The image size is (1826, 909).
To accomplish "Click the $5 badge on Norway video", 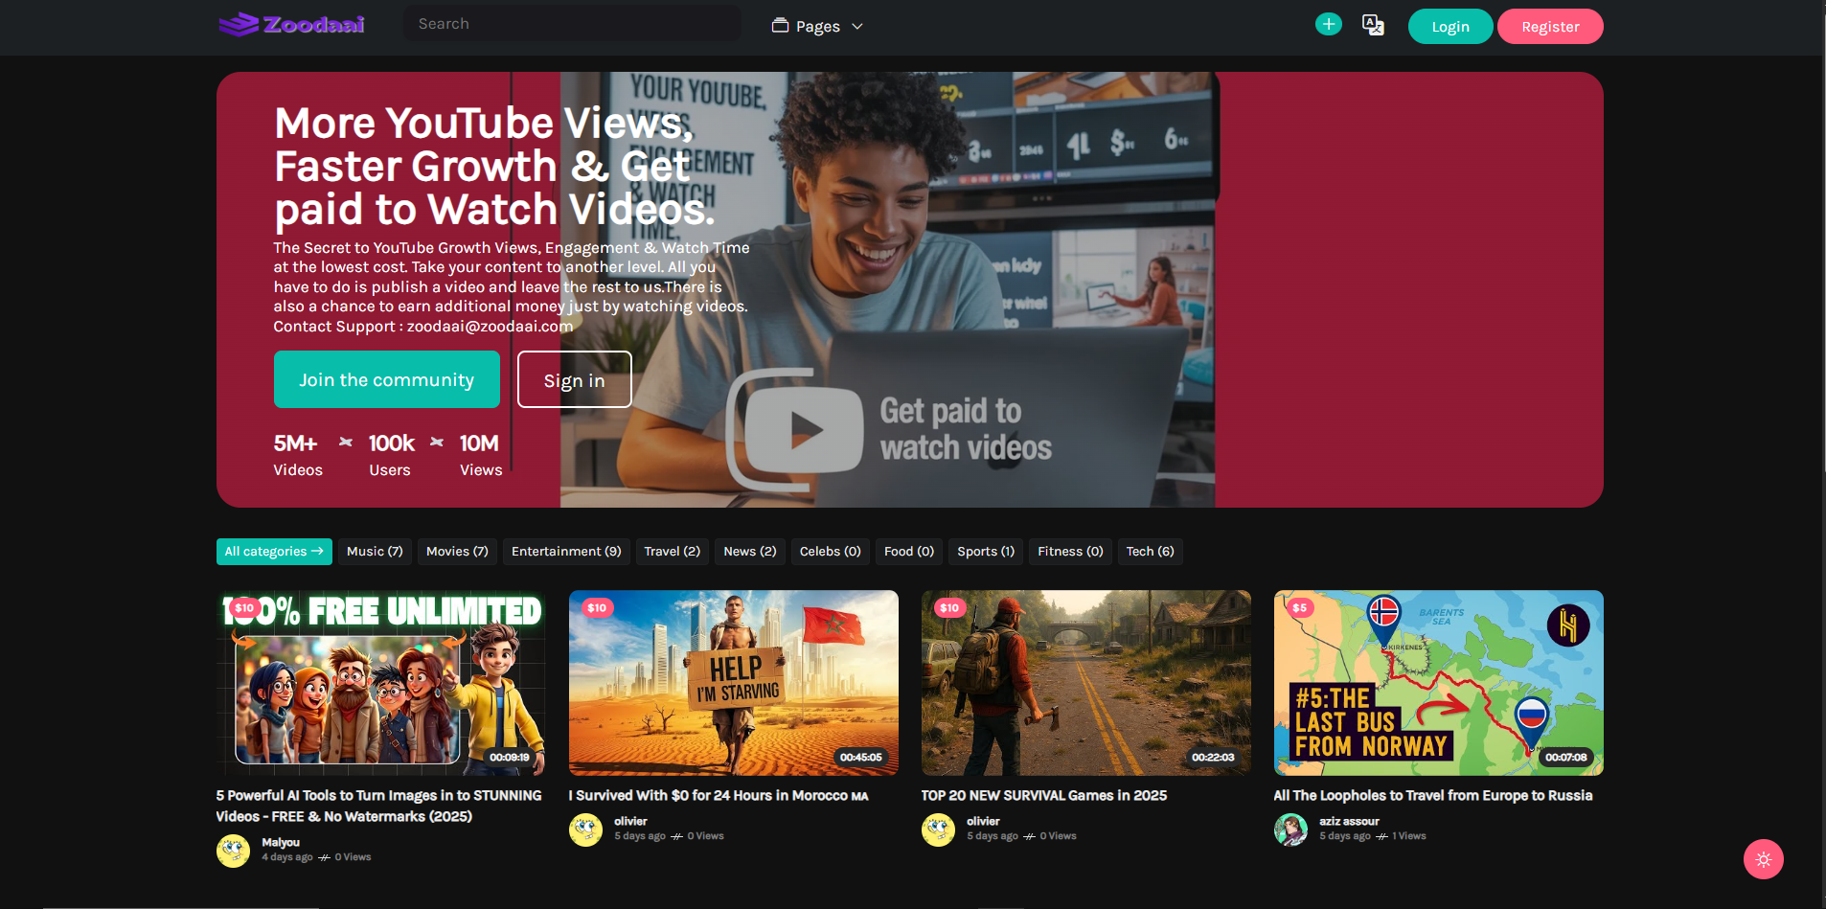I will 1299,607.
